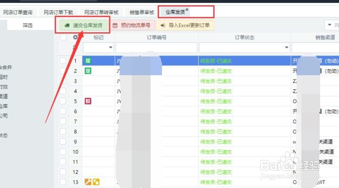
Task: Check the checkbox for row 1
Action: tap(63, 61)
